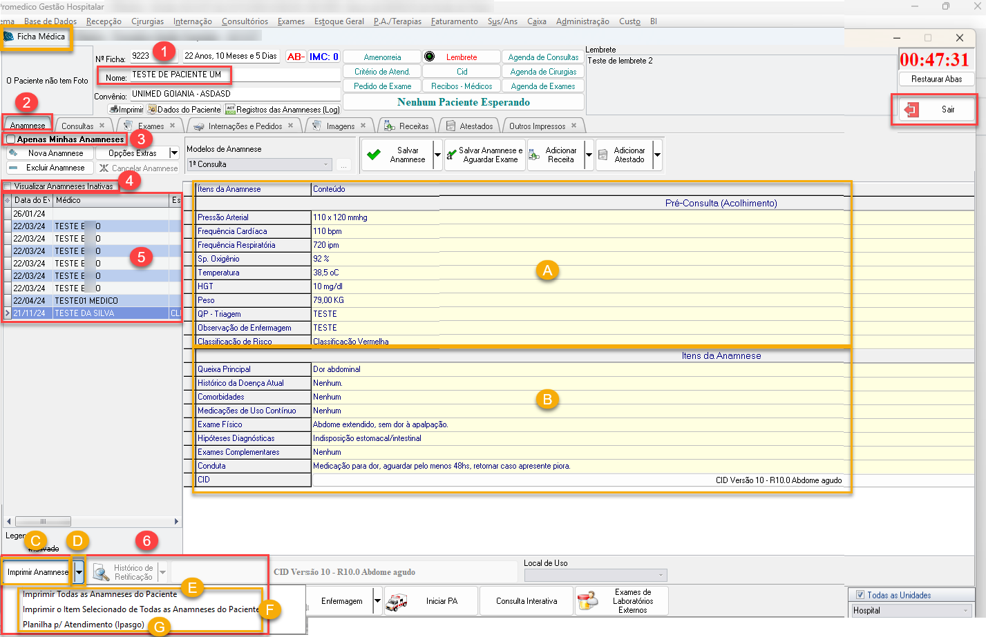Close the Exames tab with its X
Viewport: 986px width, 637px height.
click(x=172, y=126)
